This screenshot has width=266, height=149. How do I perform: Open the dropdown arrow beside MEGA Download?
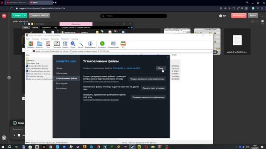click(25, 16)
